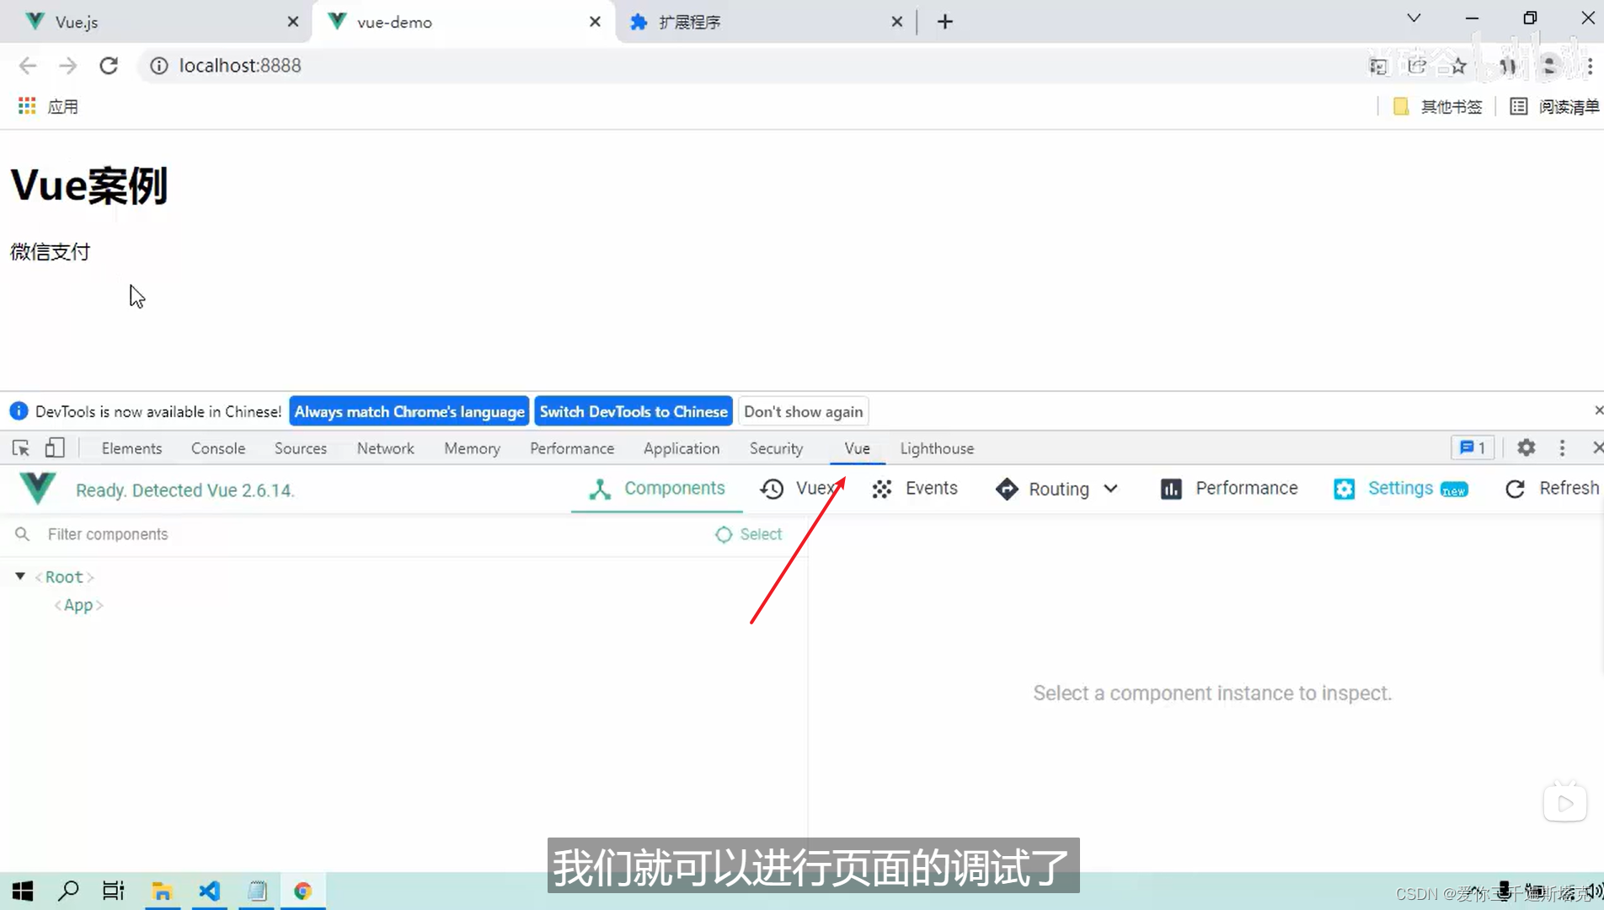Open the DevTools more options menu
Screen dimensions: 1604x910
pyautogui.click(x=1562, y=447)
